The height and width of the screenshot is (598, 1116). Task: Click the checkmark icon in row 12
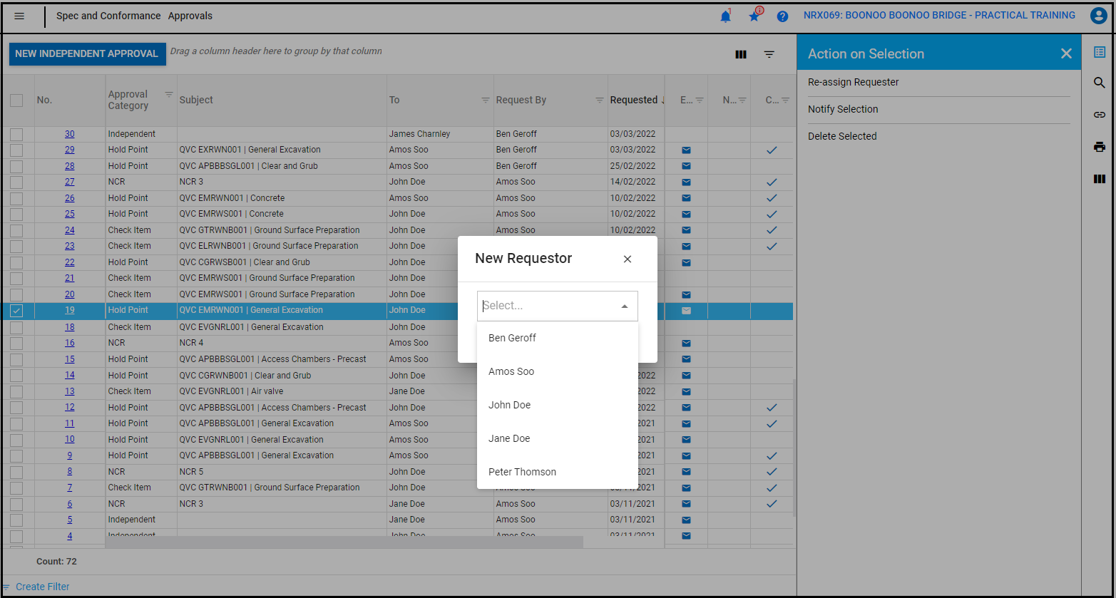pos(772,408)
